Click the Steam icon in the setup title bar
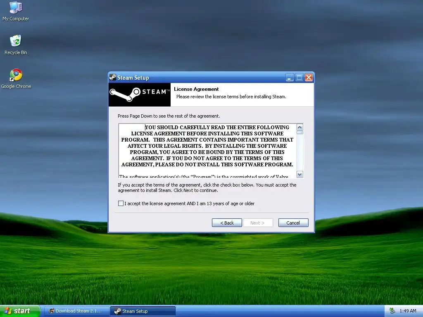Screen dimensions: 423x317 coord(113,78)
